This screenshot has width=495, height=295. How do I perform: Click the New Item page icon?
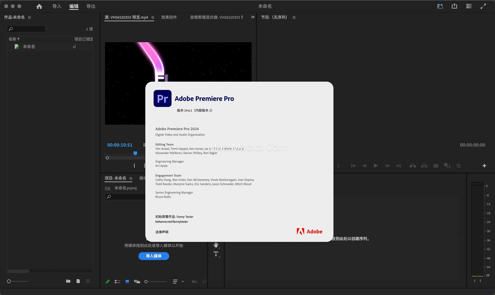pos(78,281)
